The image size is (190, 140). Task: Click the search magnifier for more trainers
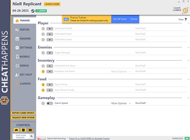(x=31, y=136)
